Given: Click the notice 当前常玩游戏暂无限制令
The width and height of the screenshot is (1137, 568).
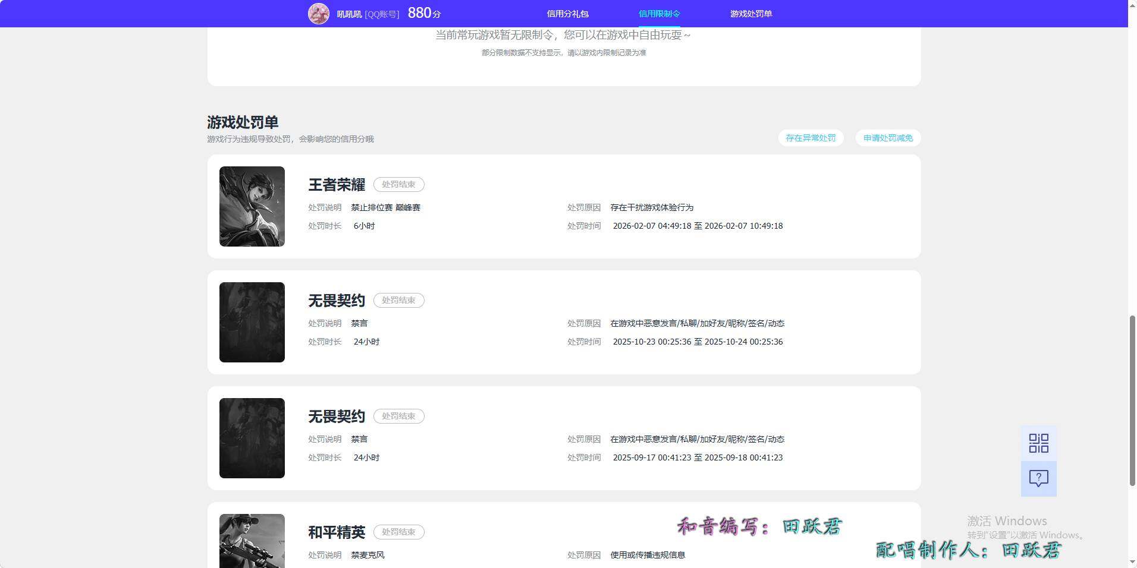Looking at the screenshot, I should coord(563,35).
